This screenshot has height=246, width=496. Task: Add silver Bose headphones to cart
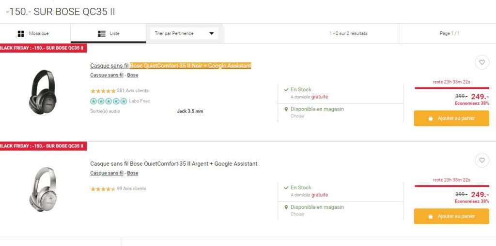(x=451, y=216)
